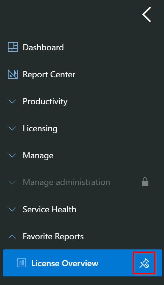Click the Report Center ruler icon
The width and height of the screenshot is (164, 285).
pos(13,74)
